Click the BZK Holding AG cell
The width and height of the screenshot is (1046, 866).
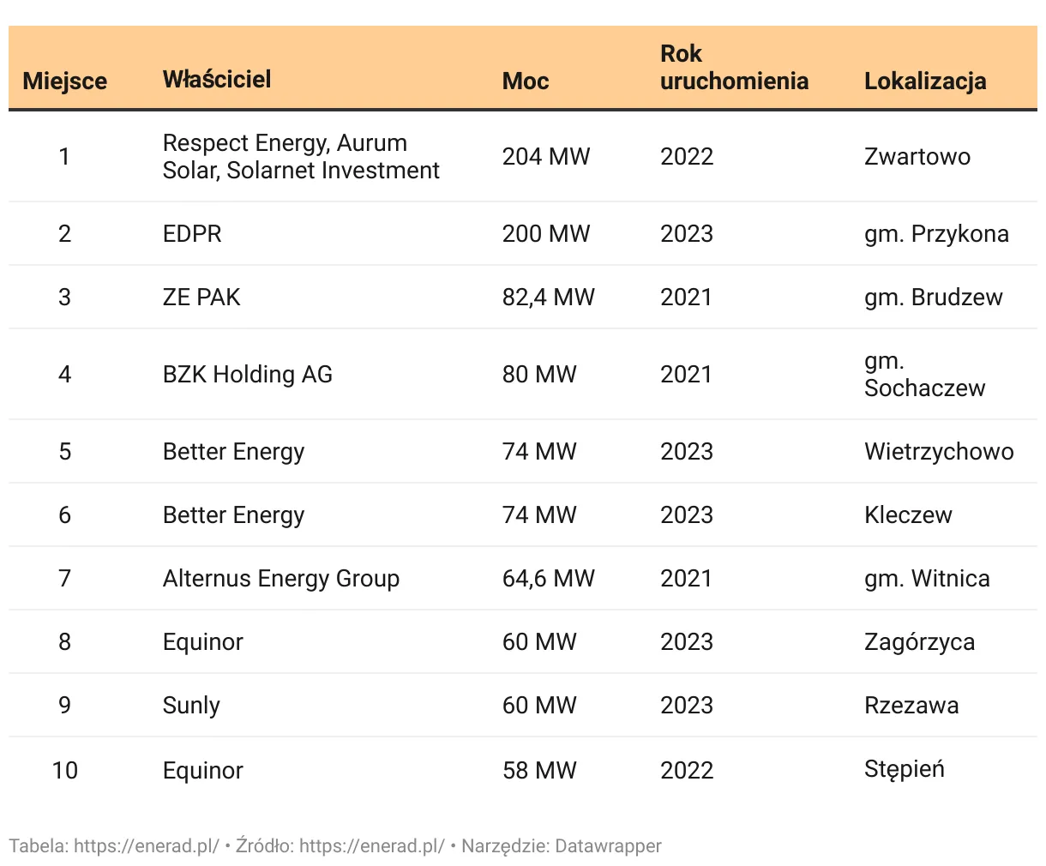(248, 375)
